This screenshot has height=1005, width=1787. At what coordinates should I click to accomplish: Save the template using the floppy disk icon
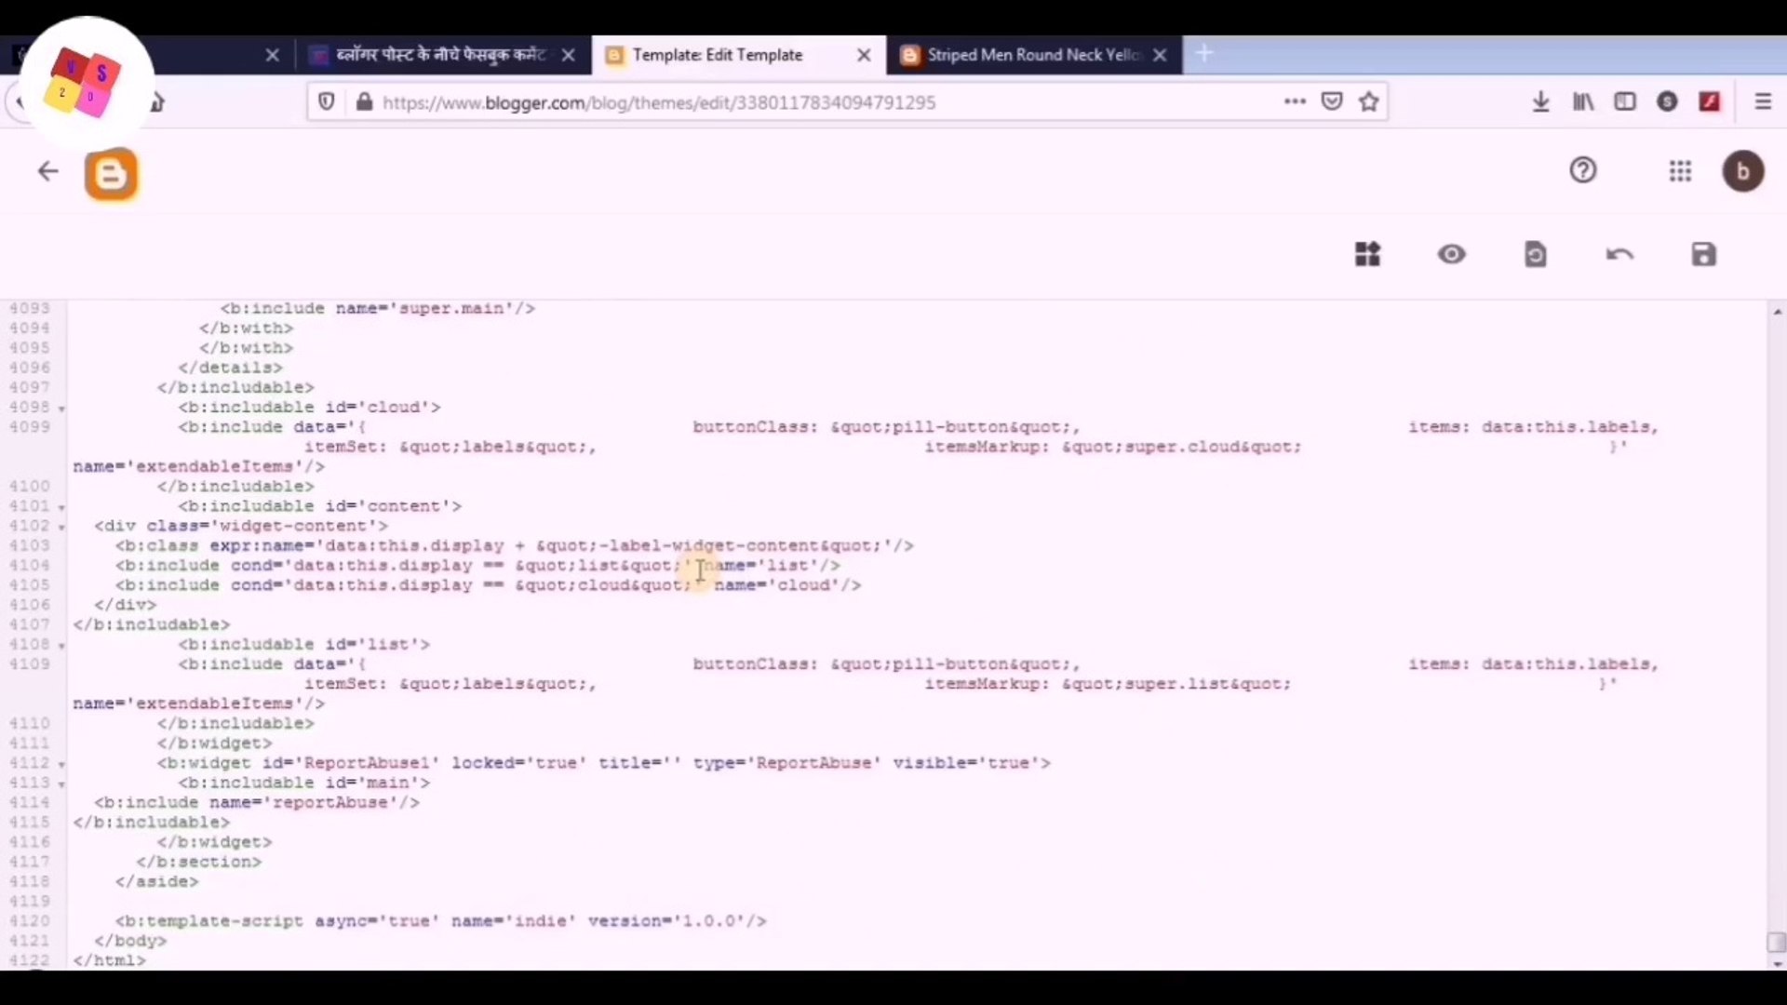1704,254
